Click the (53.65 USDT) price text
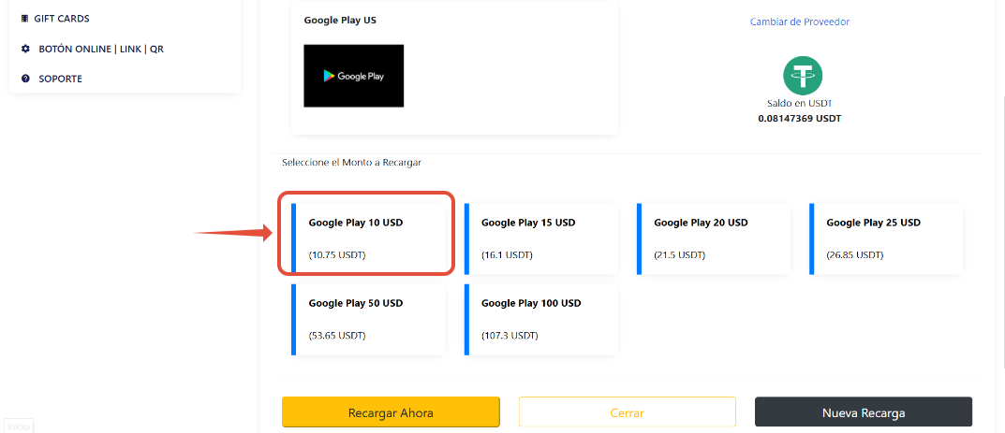Screen dimensions: 1005x433 tap(337, 335)
